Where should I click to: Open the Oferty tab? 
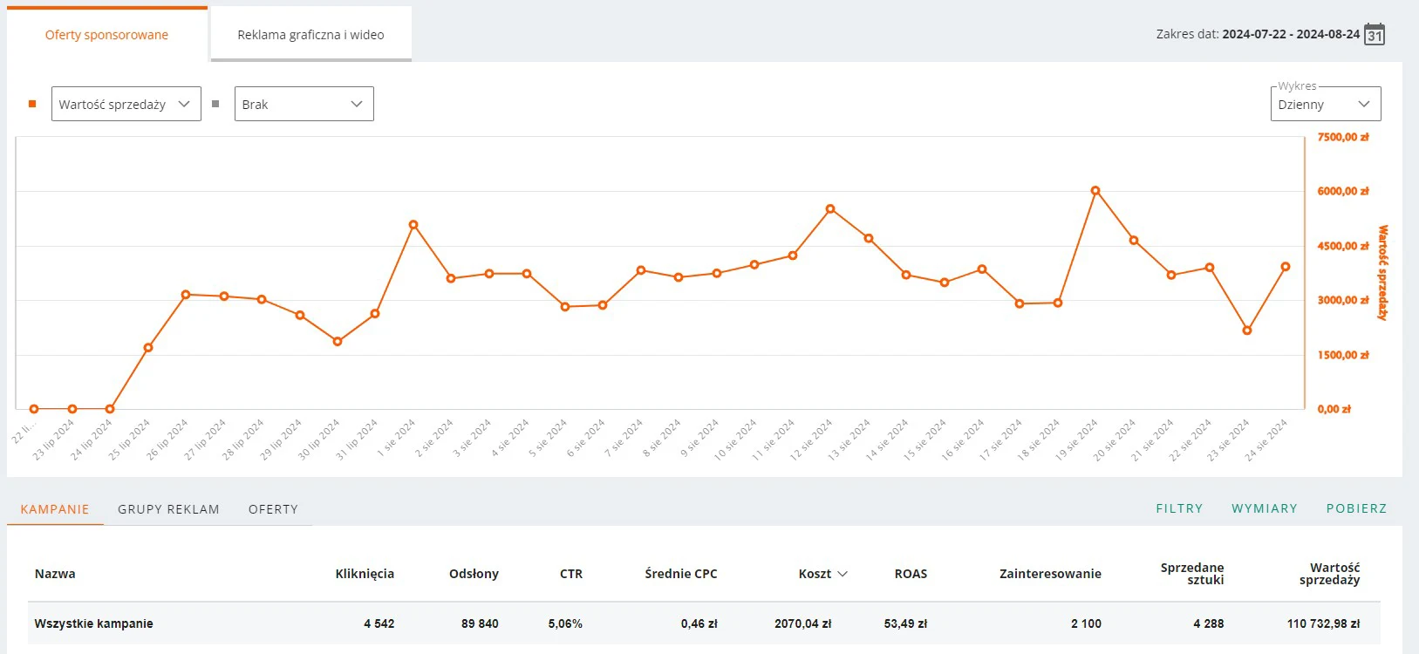273,509
